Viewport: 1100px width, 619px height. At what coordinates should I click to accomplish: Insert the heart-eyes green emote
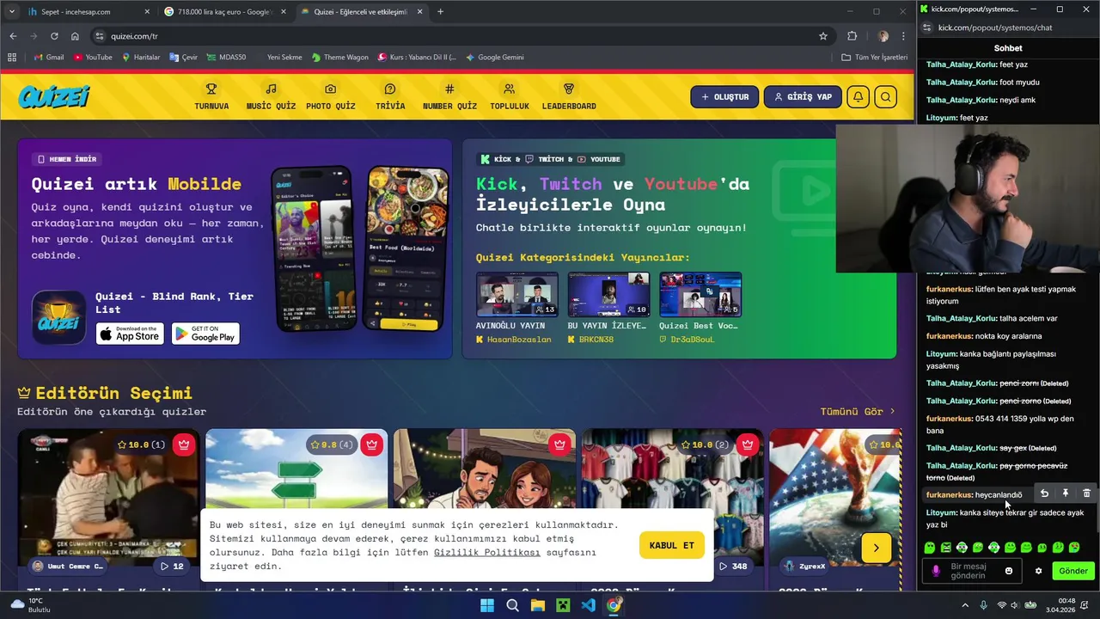pyautogui.click(x=1074, y=547)
